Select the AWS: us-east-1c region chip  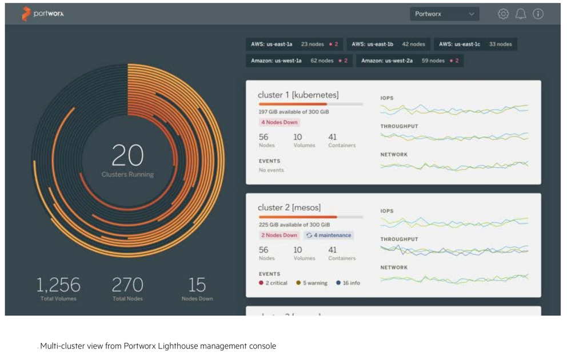475,45
